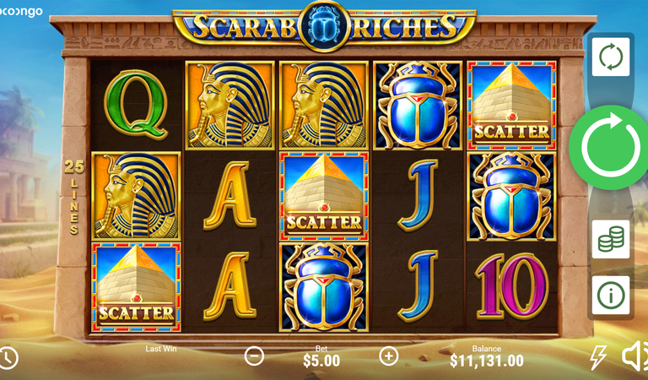
Task: Click the Scarab Riches logo beetle emblem
Action: tap(324, 27)
